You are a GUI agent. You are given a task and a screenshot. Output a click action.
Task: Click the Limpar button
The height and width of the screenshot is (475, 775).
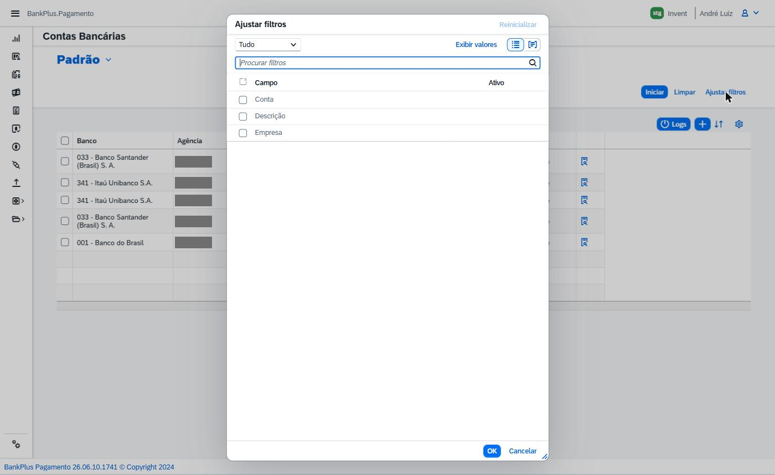point(685,92)
